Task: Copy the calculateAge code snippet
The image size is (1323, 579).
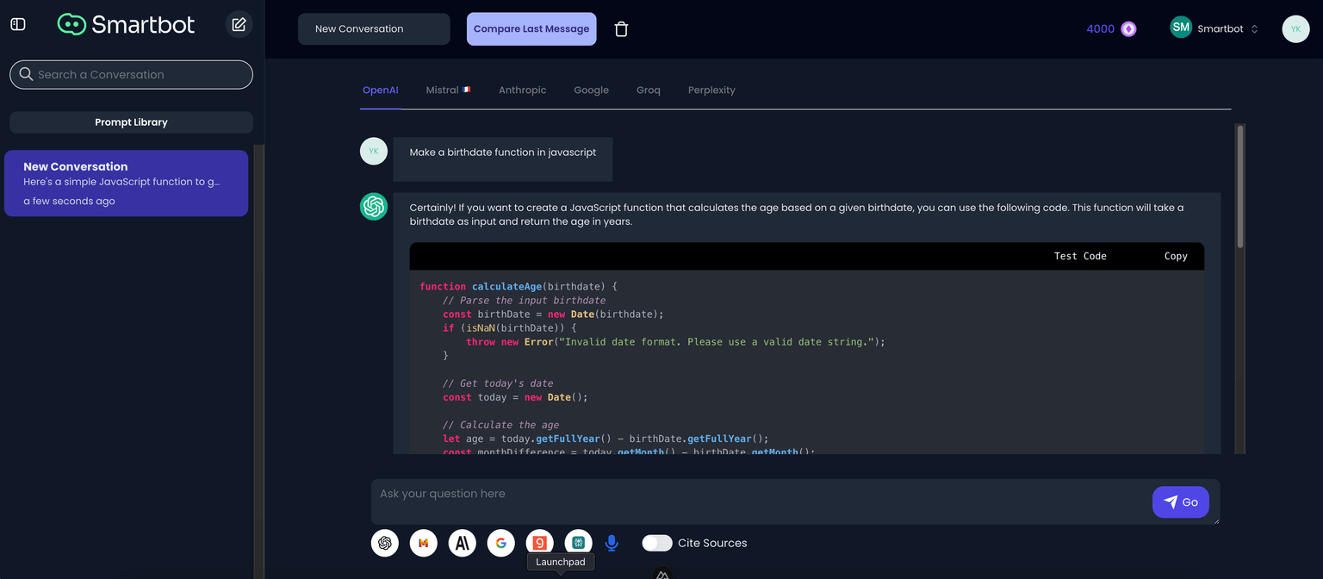Action: [1175, 256]
